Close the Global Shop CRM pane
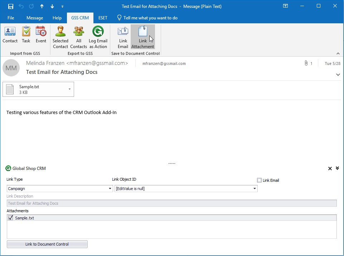This screenshot has height=256, width=344. pyautogui.click(x=330, y=169)
